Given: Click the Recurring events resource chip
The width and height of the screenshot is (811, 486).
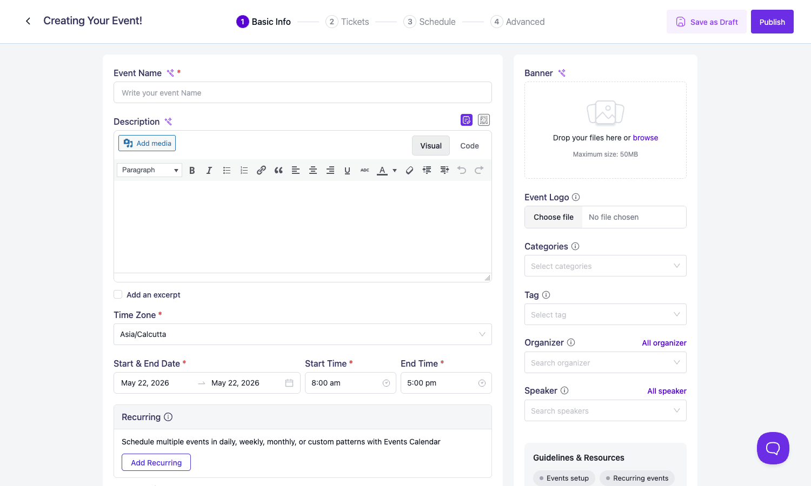Looking at the screenshot, I should [x=637, y=478].
